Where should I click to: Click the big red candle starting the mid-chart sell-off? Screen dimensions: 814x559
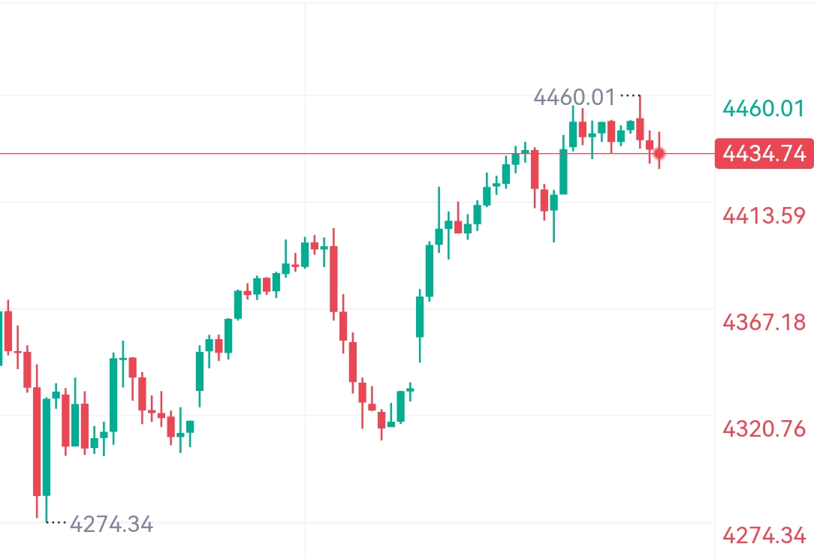(x=333, y=278)
